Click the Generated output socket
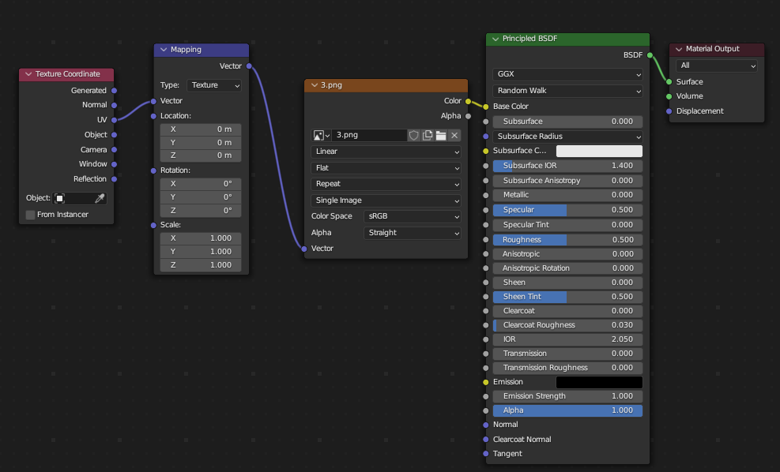 tap(115, 91)
